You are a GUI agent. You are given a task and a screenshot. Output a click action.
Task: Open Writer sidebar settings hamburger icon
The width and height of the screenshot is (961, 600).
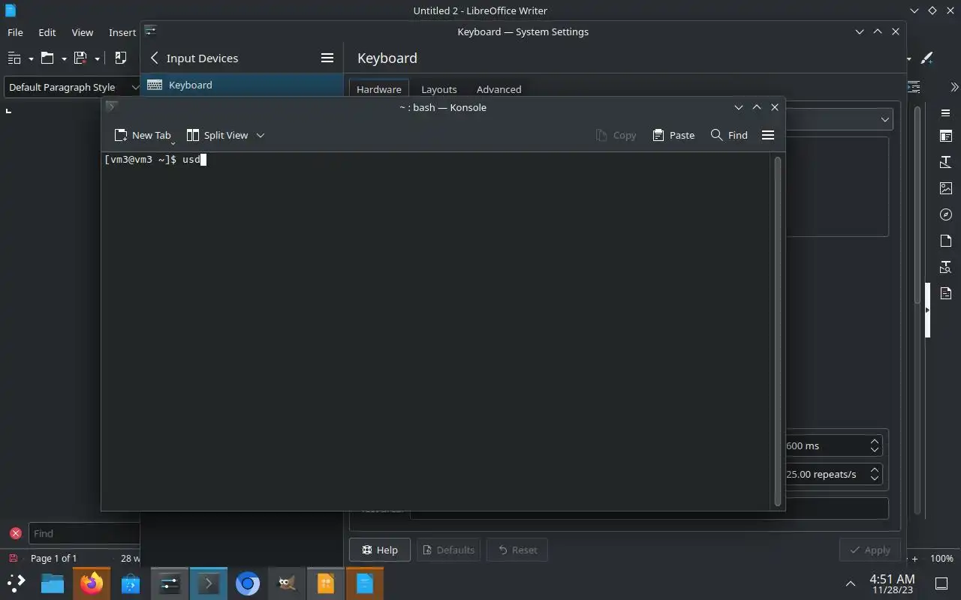(x=946, y=112)
